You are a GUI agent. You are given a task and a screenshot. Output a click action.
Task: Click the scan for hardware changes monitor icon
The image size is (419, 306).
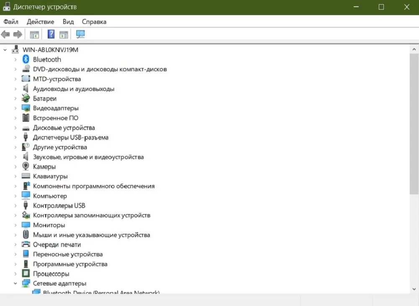point(80,34)
